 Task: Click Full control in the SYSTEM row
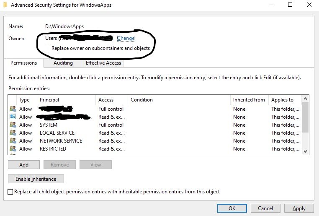(x=111, y=125)
